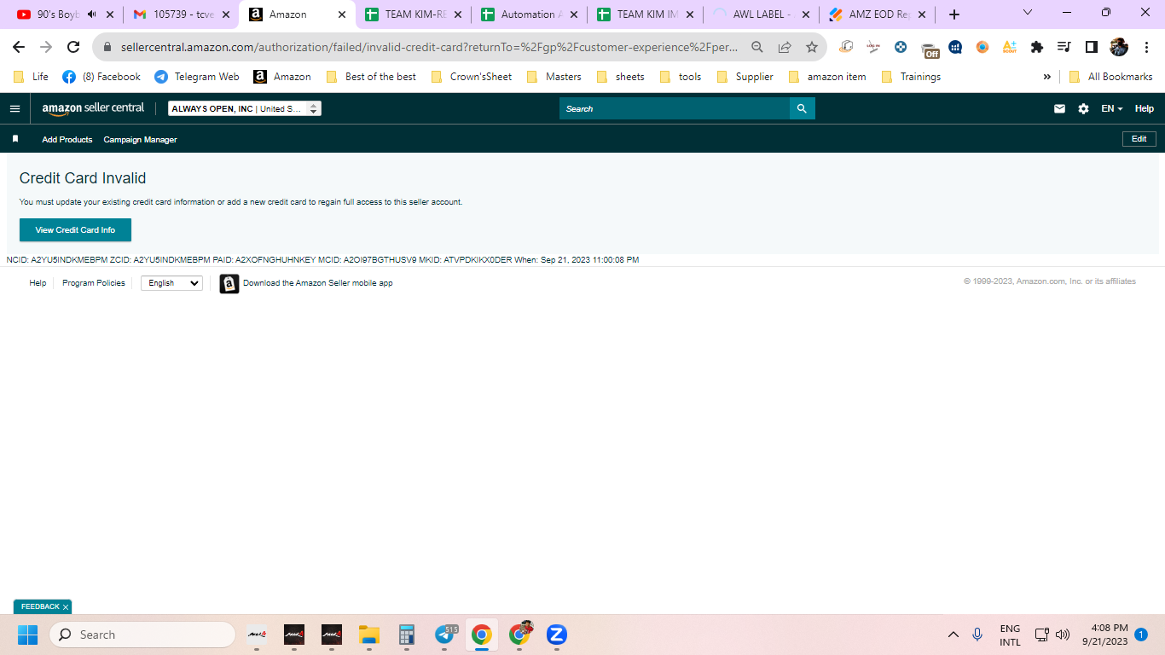Dismiss the FEEDBACK tab with its X

coord(66,607)
